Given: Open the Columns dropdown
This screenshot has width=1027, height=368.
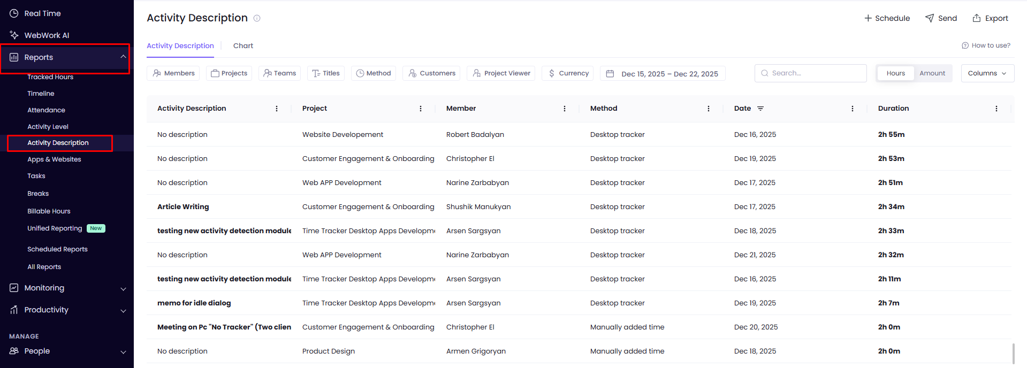Looking at the screenshot, I should 987,73.
